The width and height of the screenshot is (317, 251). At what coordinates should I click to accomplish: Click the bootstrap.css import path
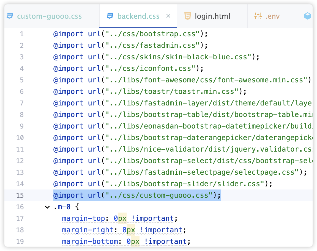point(152,34)
